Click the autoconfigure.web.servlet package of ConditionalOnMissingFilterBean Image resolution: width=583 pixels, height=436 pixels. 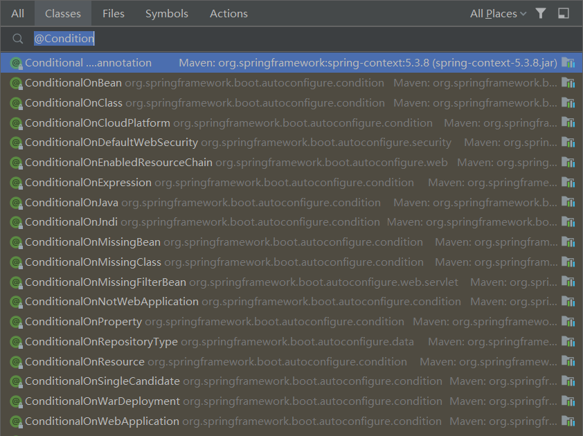(323, 282)
